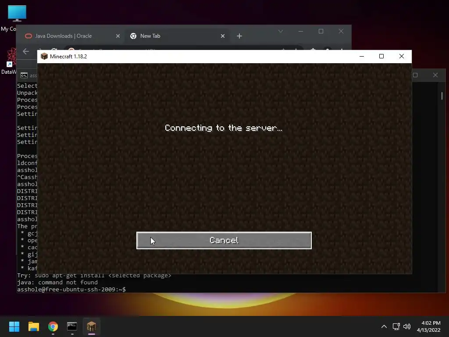
Task: Show hidden system tray icons
Action: 384,326
